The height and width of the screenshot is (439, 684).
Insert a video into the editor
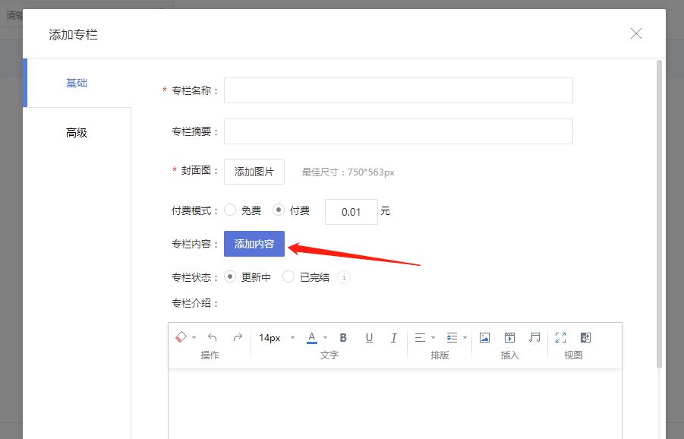509,337
